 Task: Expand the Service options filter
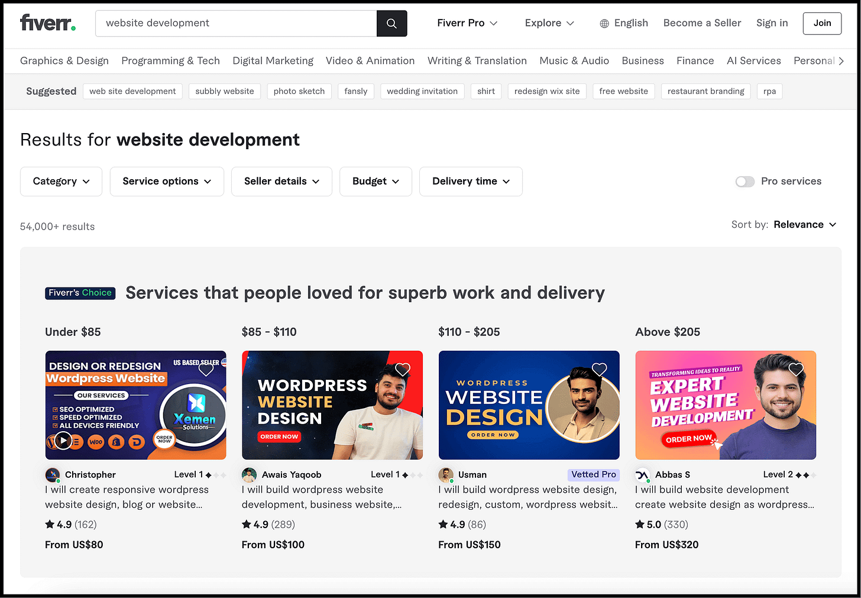coord(167,182)
